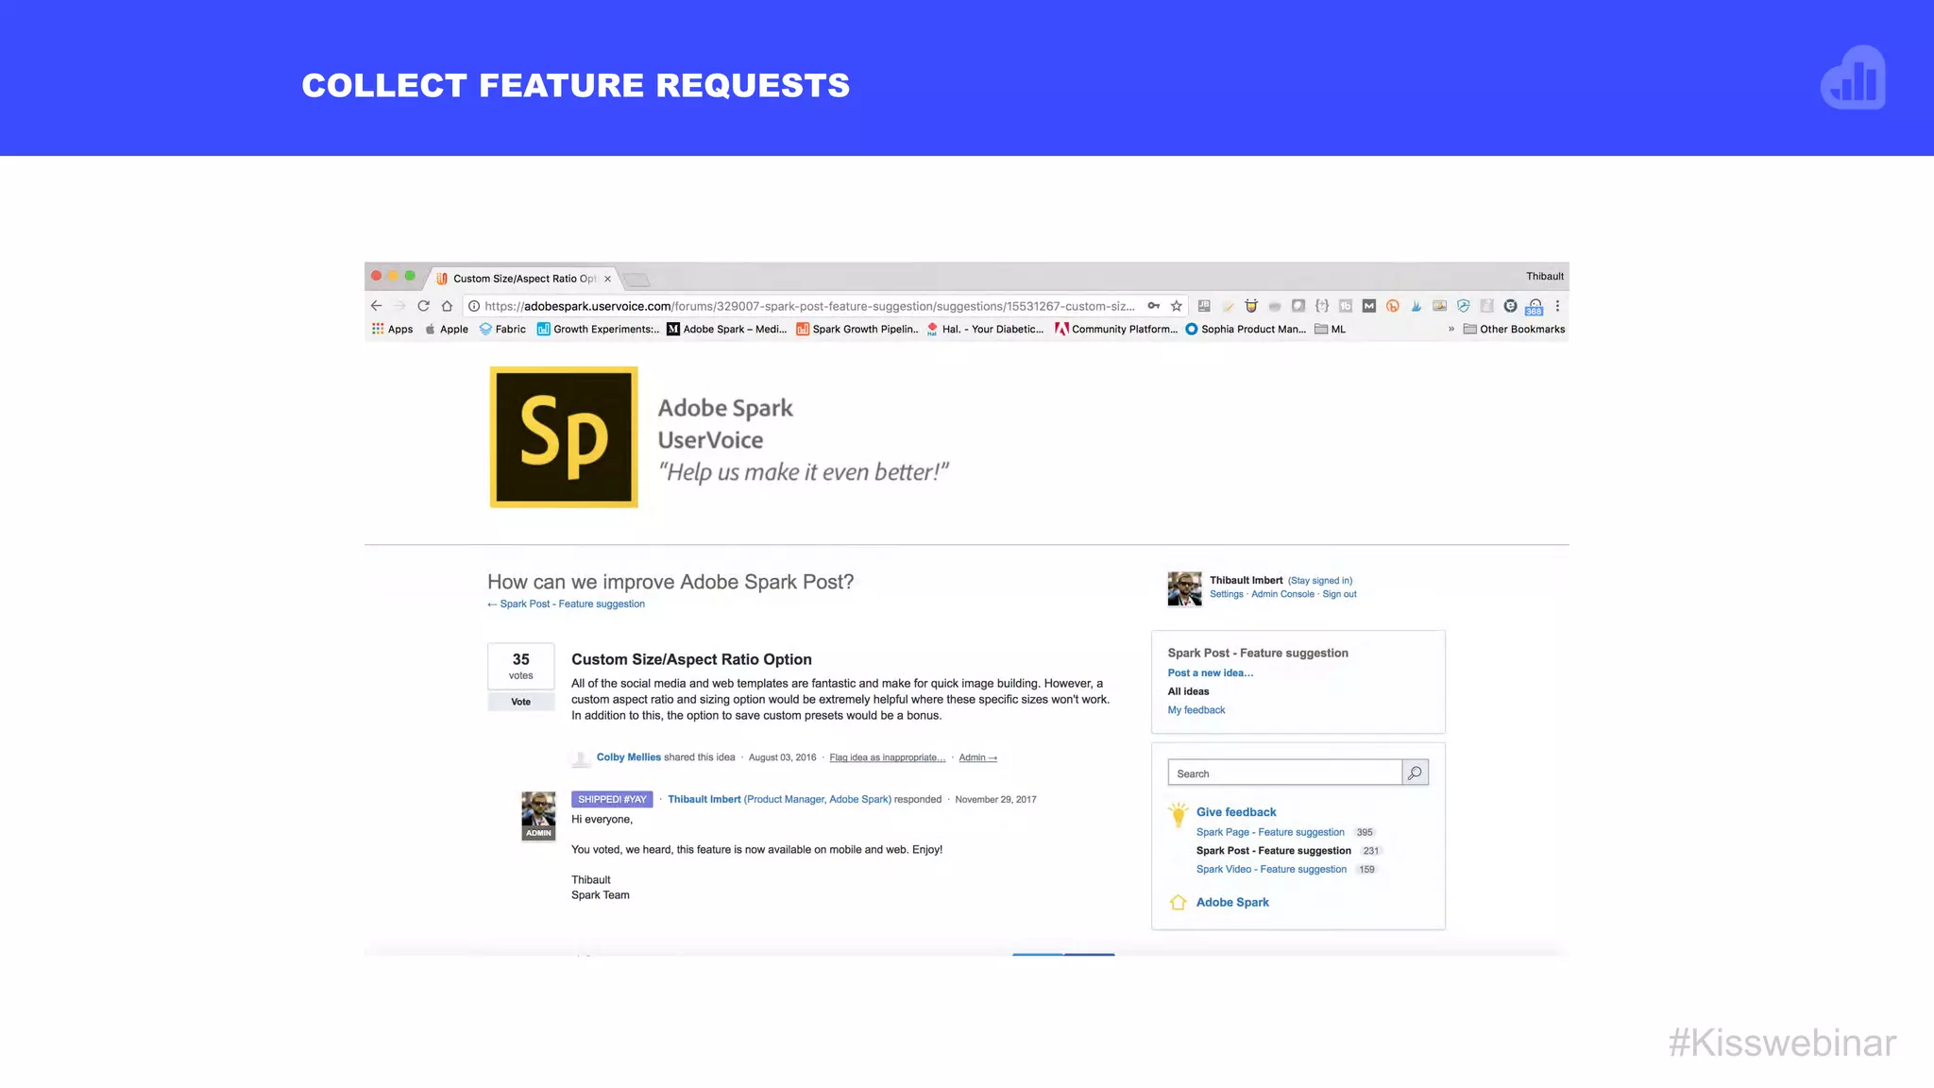Select All ideas in the sidebar
This screenshot has height=1088, width=1934.
(x=1188, y=691)
